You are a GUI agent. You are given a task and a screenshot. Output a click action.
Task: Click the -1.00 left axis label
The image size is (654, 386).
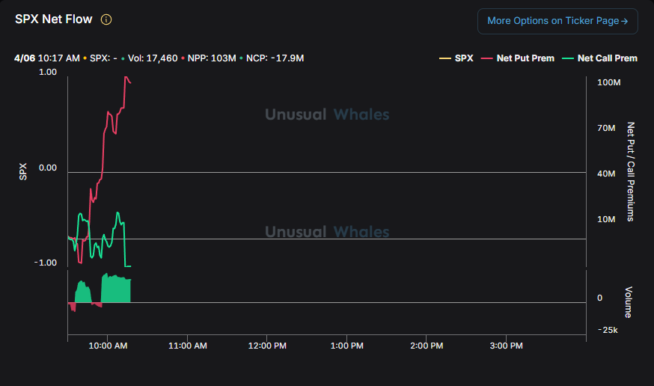pos(46,263)
